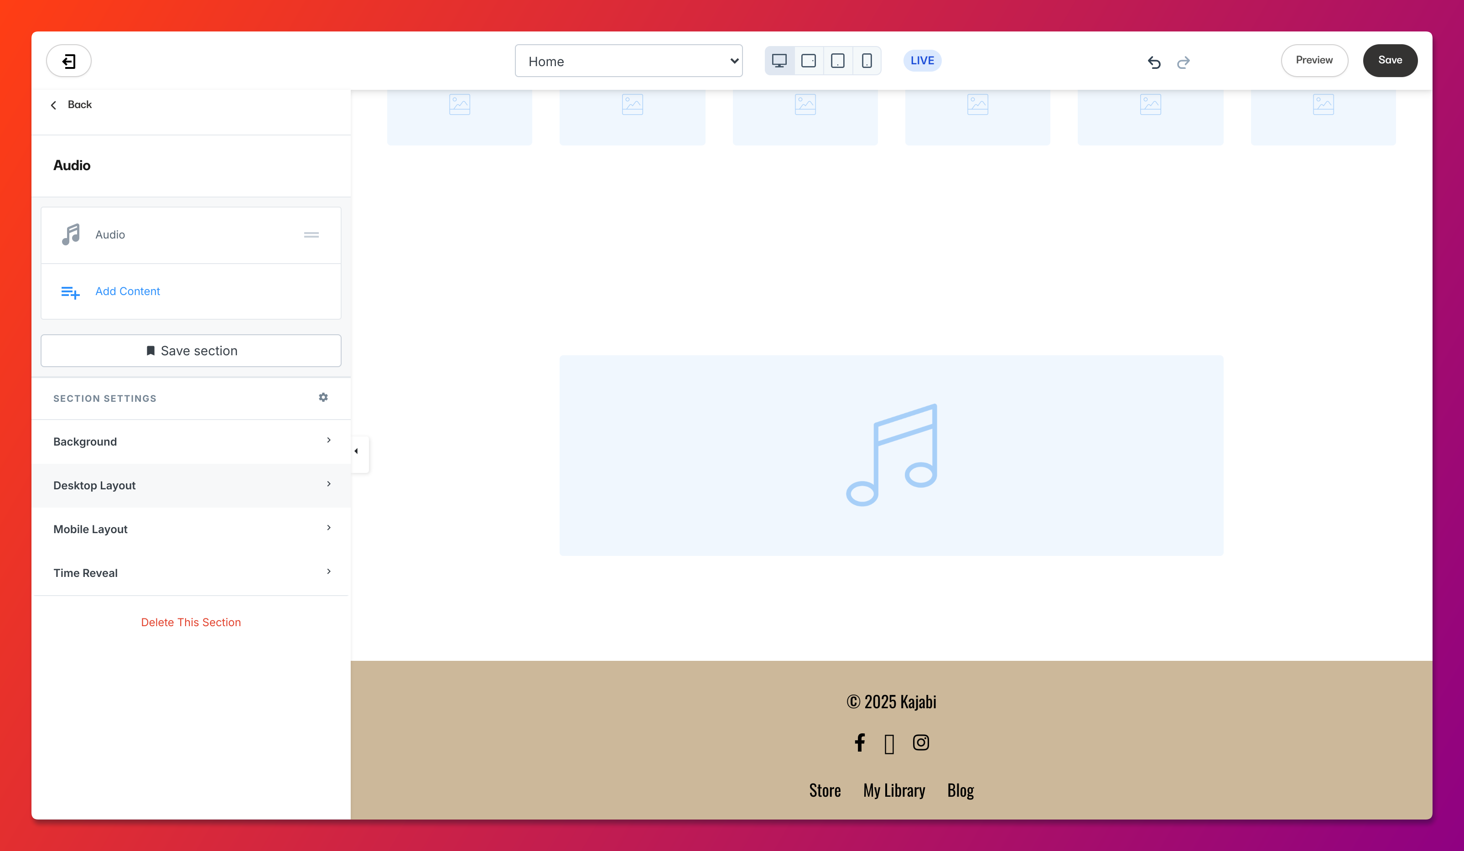Click the Desktop Layout row chevron

pyautogui.click(x=329, y=483)
